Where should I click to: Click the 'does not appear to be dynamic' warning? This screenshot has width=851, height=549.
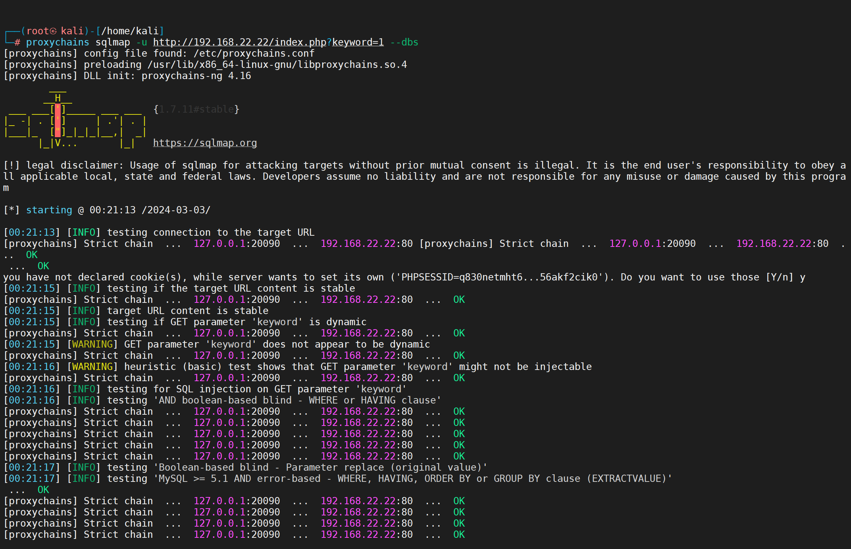[x=346, y=344]
